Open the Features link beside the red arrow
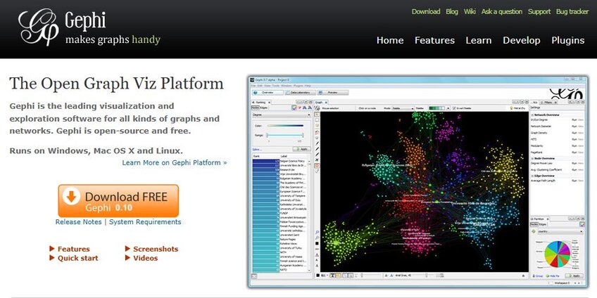The image size is (597, 298). pyautogui.click(x=73, y=249)
